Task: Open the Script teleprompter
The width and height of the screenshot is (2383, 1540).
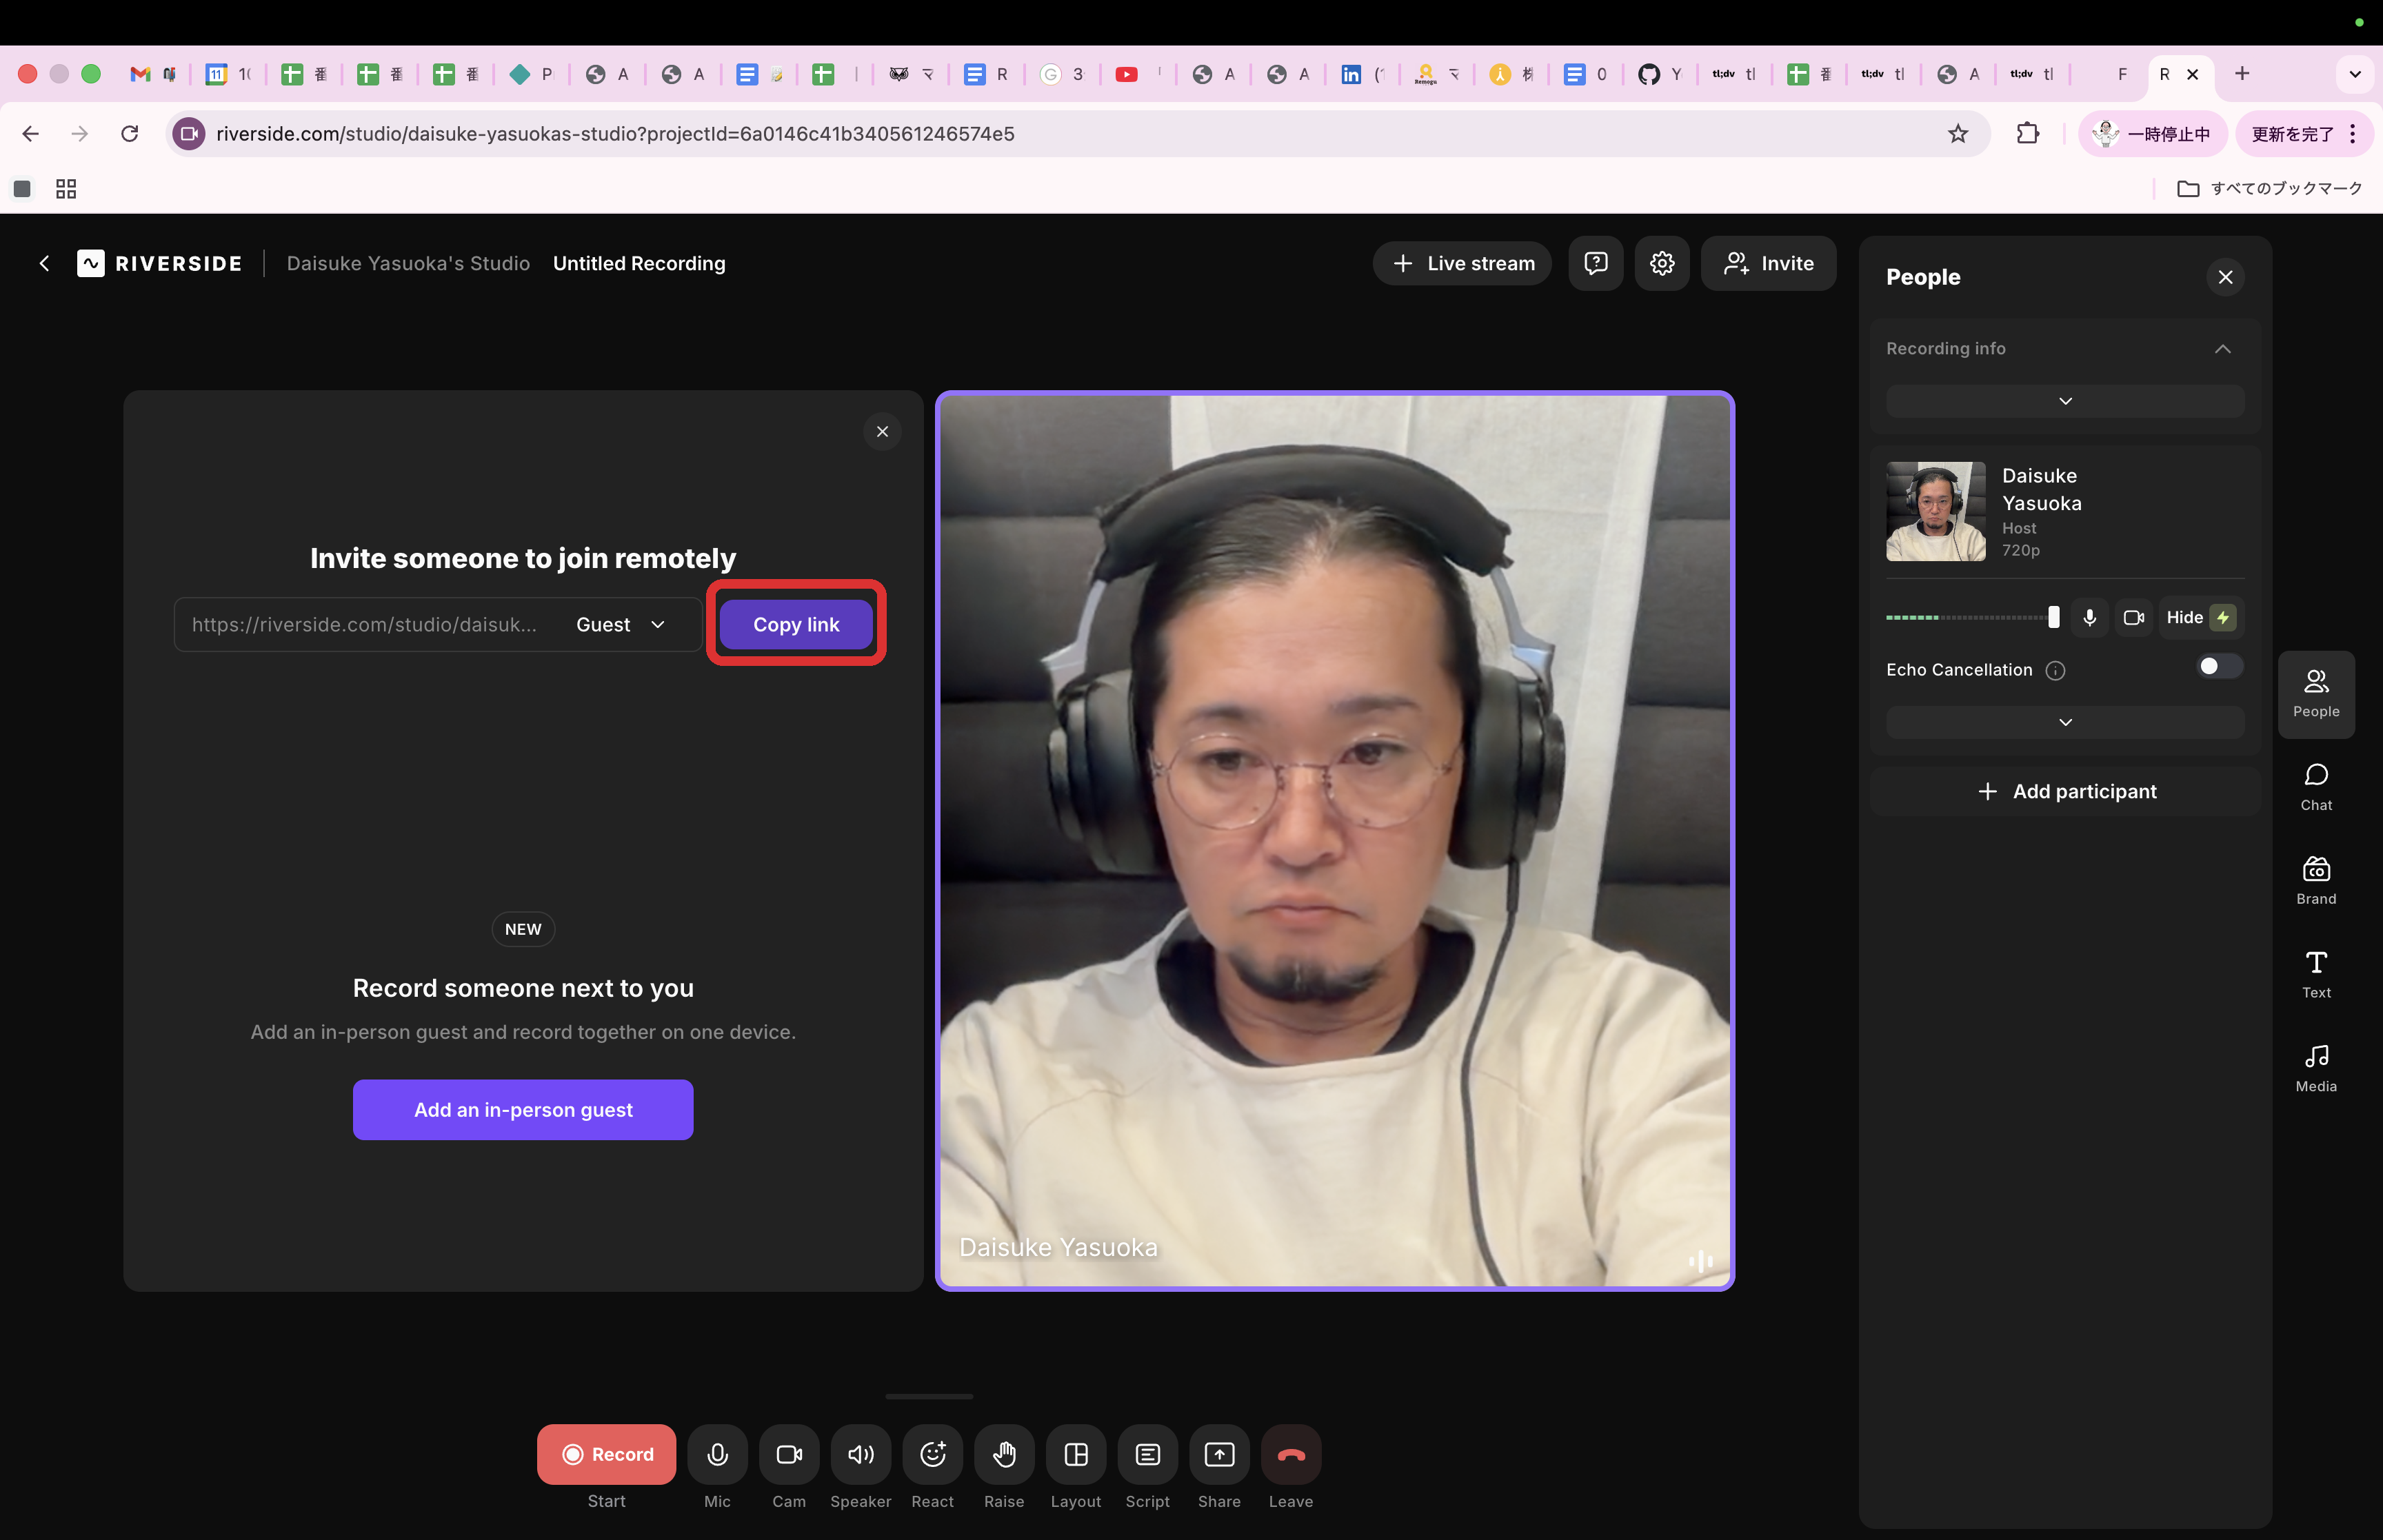Action: tap(1148, 1454)
